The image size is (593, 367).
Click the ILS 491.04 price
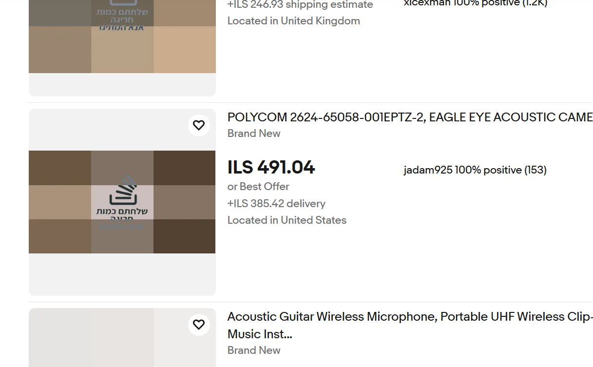(271, 168)
